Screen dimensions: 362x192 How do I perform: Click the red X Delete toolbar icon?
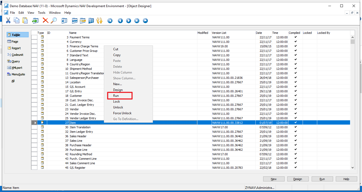click(x=45, y=21)
